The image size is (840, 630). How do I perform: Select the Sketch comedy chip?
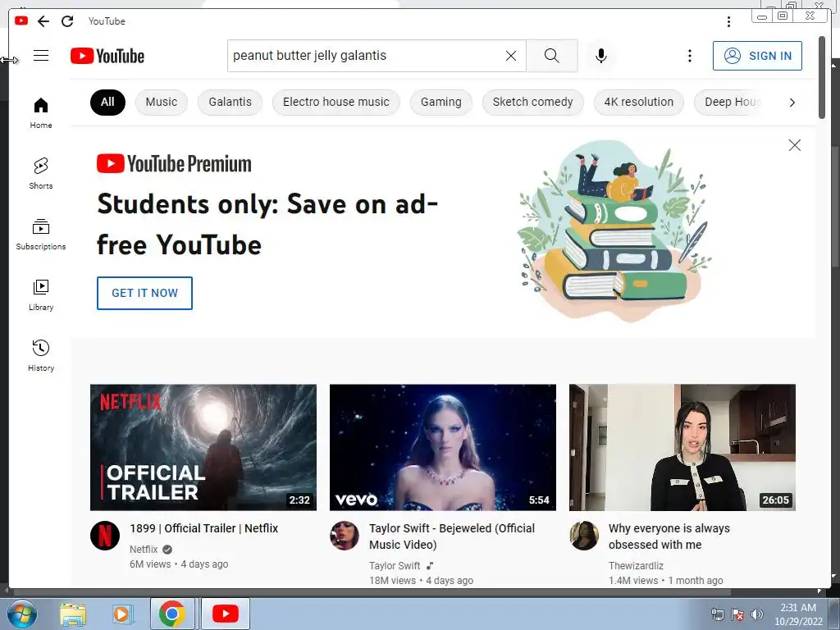tap(532, 102)
